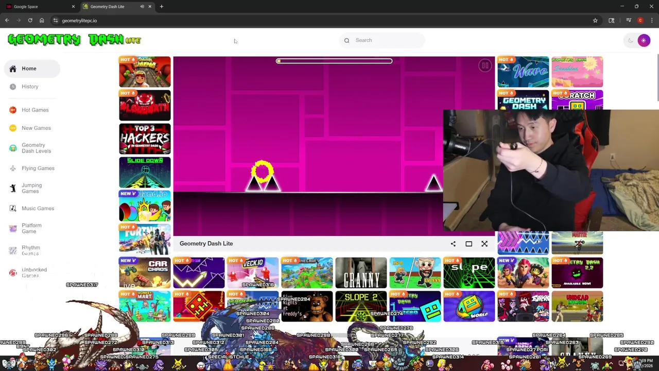Viewport: 659px width, 371px height.
Task: Open a new browser tab
Action: (161, 7)
